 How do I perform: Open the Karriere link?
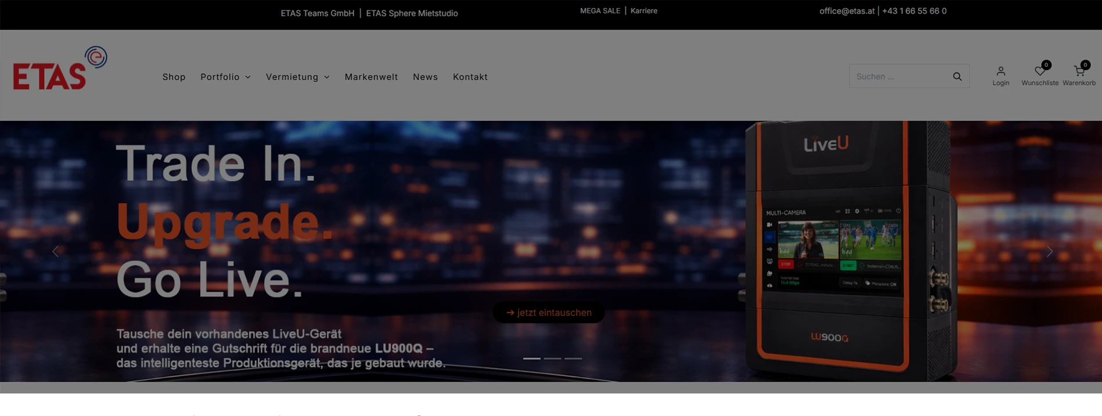pyautogui.click(x=644, y=11)
